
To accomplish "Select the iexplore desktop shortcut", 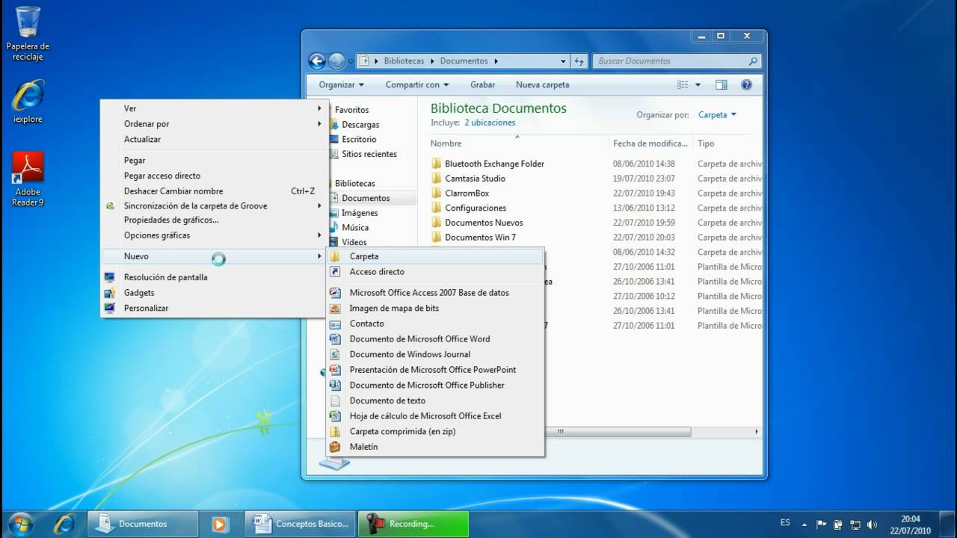I will pyautogui.click(x=28, y=102).
